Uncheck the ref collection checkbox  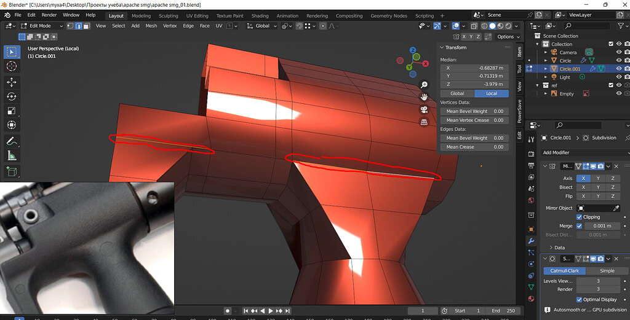611,85
